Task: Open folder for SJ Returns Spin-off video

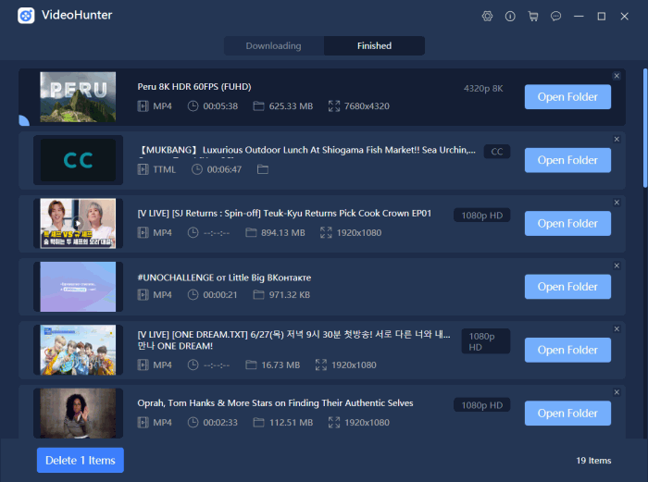Action: [567, 224]
